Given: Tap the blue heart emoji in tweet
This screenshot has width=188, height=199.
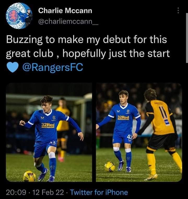Looking at the screenshot, I should [x=13, y=68].
